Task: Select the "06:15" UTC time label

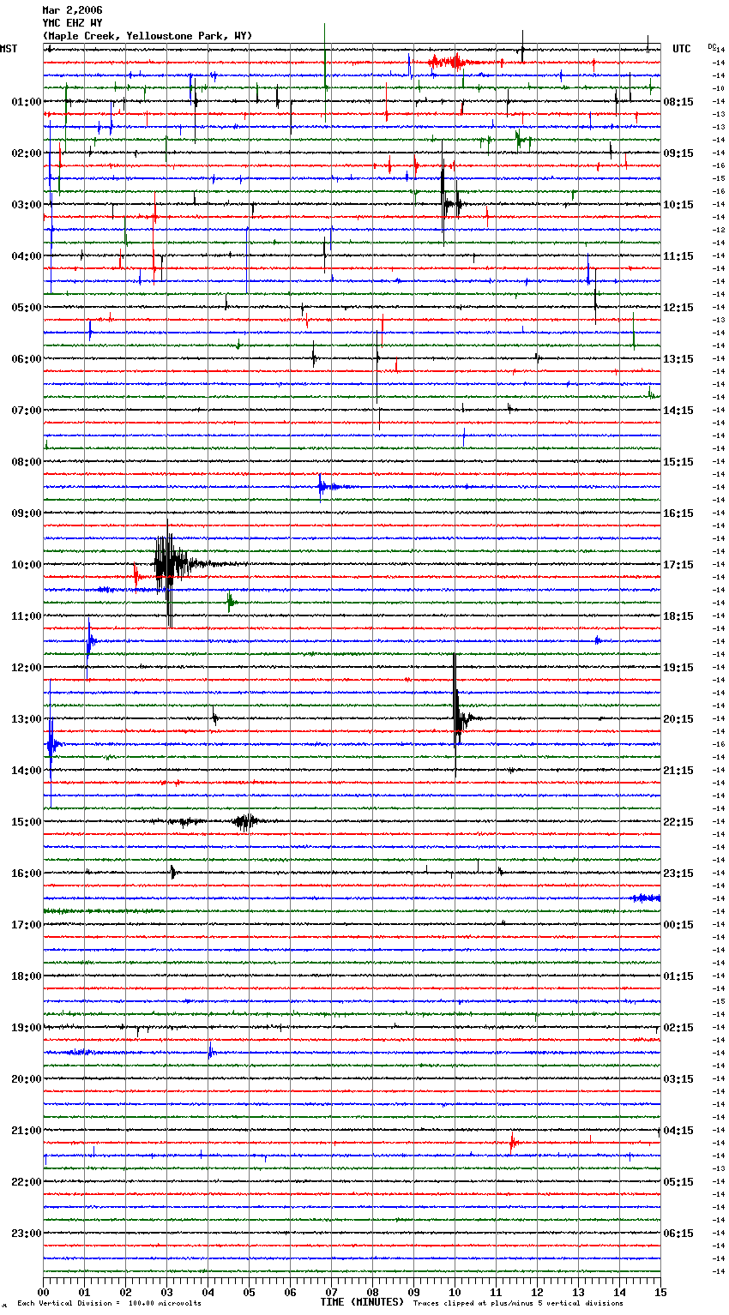Action: click(x=678, y=1234)
